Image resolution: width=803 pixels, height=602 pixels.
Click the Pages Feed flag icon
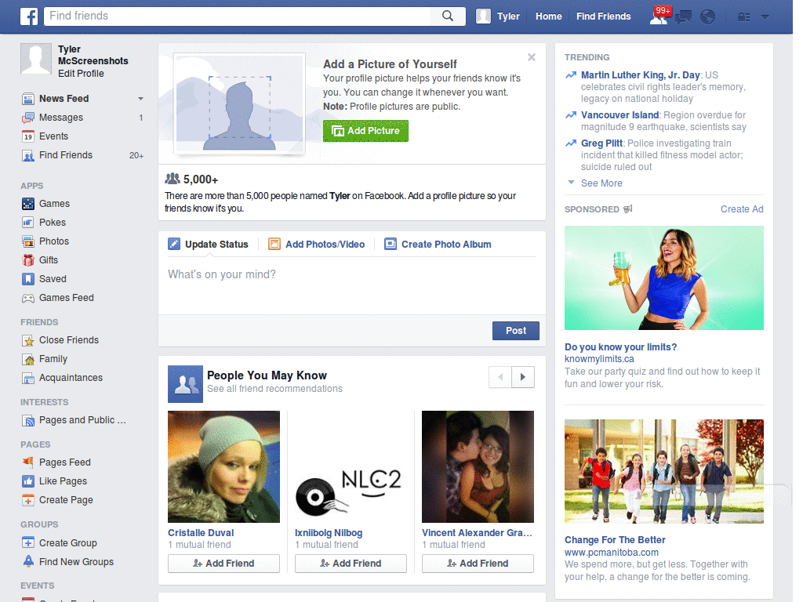pyautogui.click(x=28, y=462)
